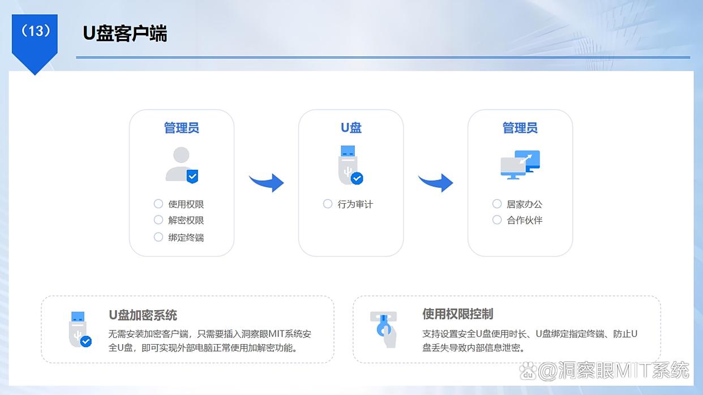The image size is (703, 395).
Task: Select the 行为审计 radio circle
Action: point(328,204)
